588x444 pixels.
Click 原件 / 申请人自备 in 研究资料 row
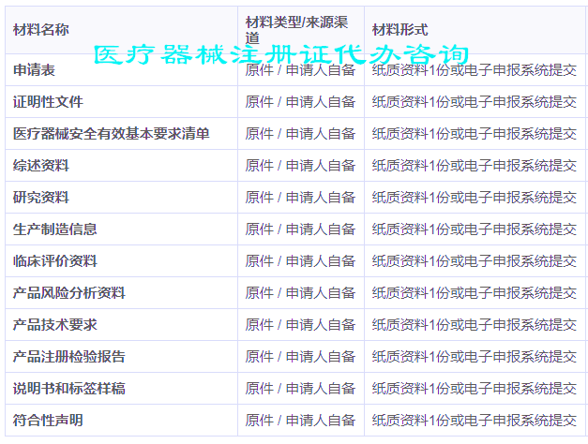[300, 197]
